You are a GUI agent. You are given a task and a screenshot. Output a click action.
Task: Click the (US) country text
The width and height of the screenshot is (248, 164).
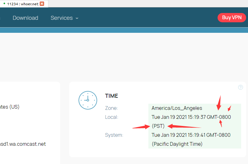[10, 107]
